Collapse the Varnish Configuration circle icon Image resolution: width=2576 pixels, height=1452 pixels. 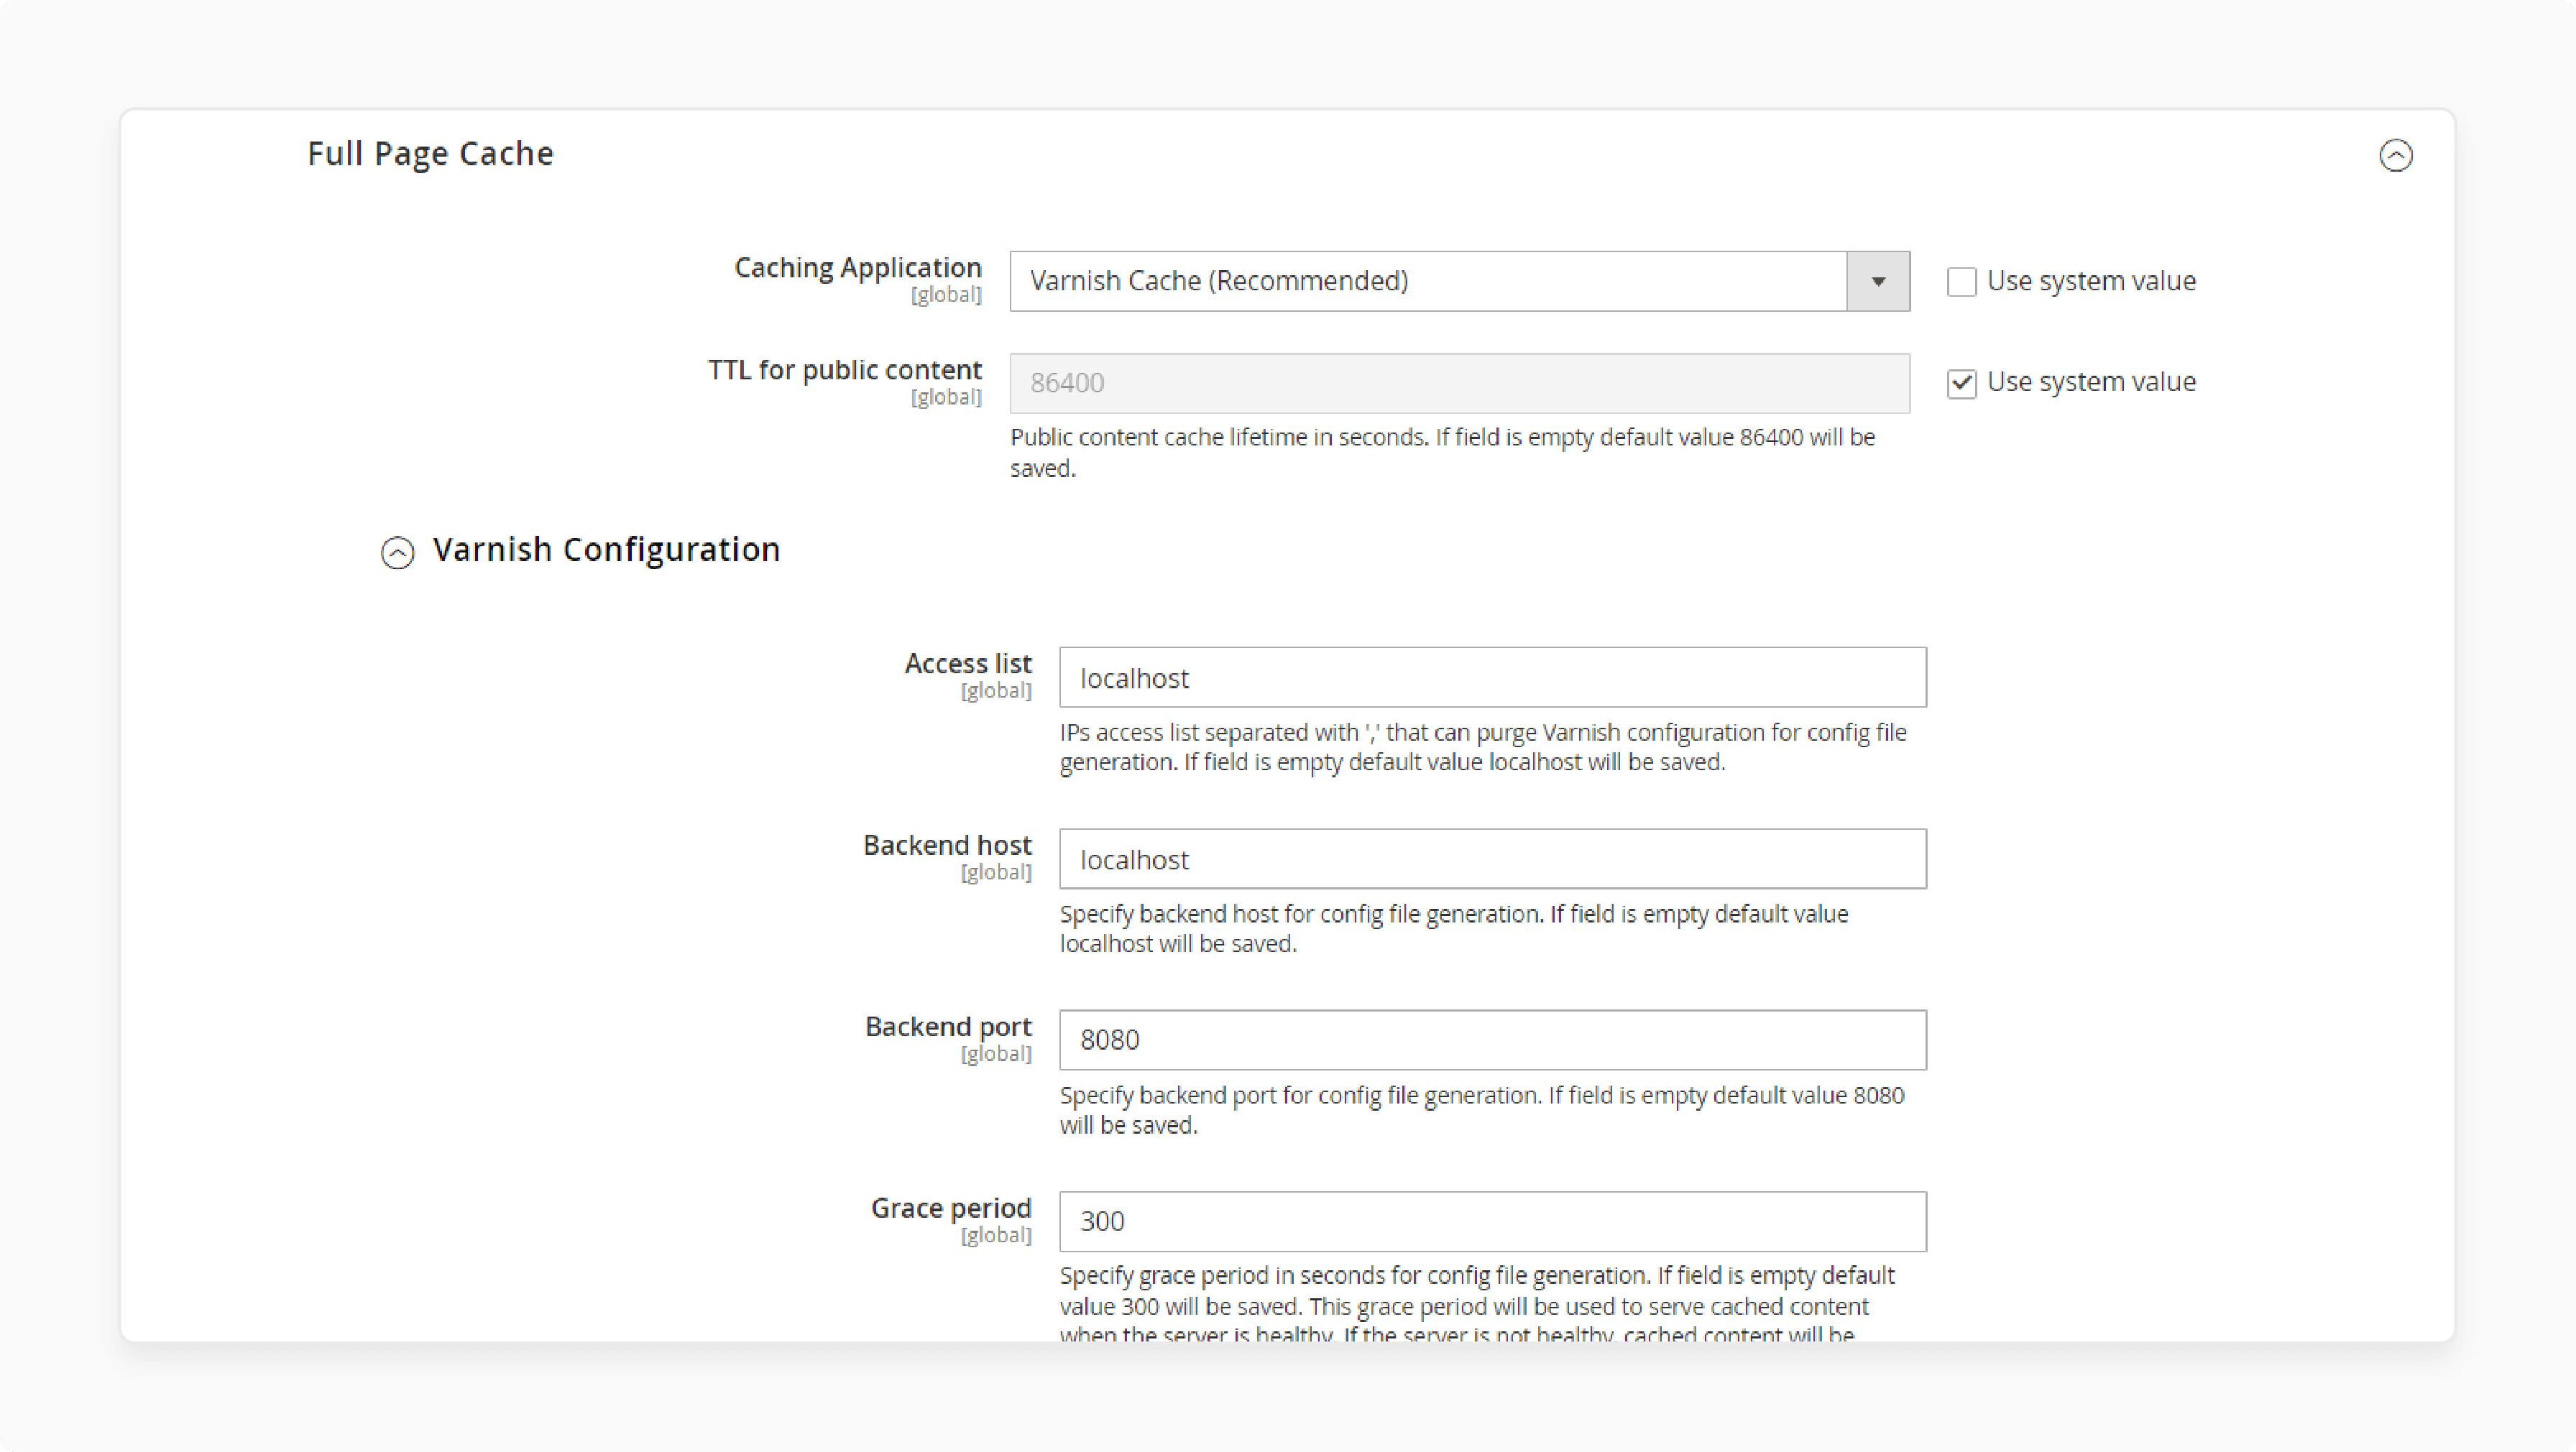pyautogui.click(x=397, y=552)
